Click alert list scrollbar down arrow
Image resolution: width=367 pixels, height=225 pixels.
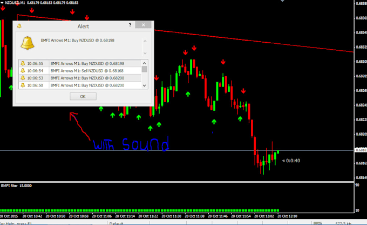[145, 85]
